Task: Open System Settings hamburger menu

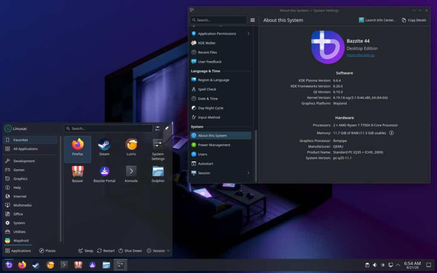Action: 253,20
